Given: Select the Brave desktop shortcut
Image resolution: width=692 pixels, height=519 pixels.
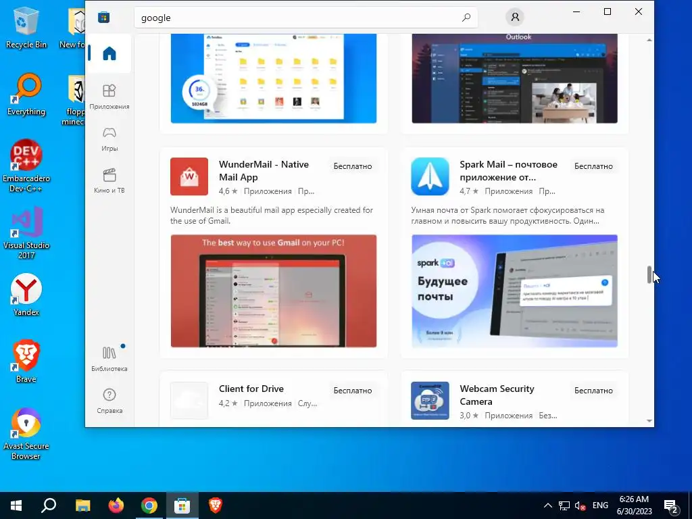Looking at the screenshot, I should tap(26, 362).
